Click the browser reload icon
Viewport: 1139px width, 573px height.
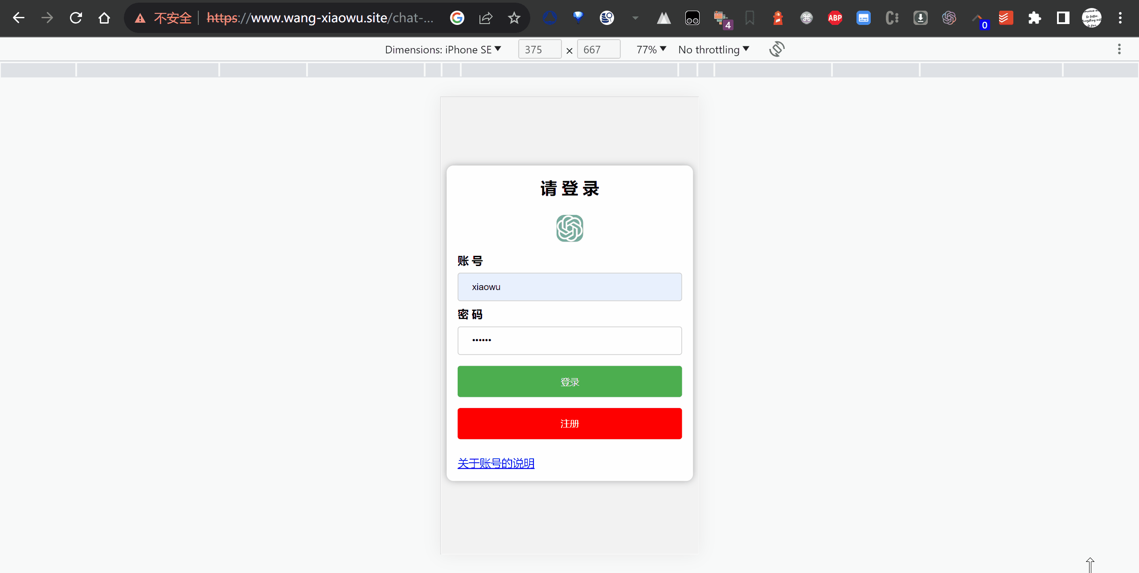click(76, 18)
